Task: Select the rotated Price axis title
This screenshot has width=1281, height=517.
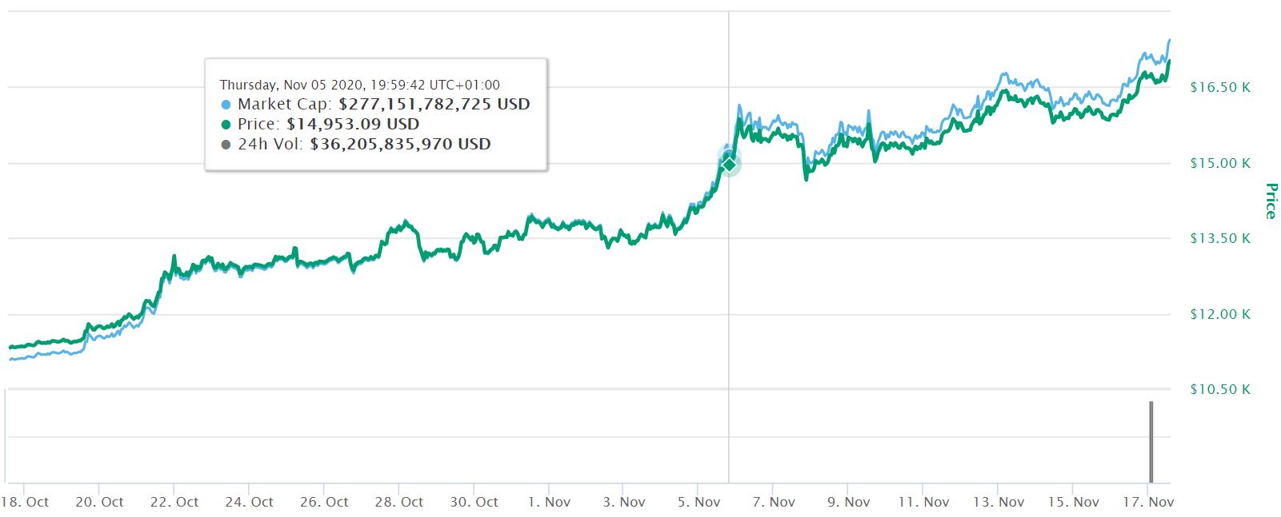Action: click(1270, 201)
